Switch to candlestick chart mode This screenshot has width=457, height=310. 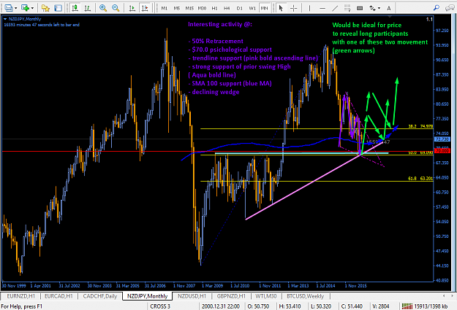pos(75,8)
